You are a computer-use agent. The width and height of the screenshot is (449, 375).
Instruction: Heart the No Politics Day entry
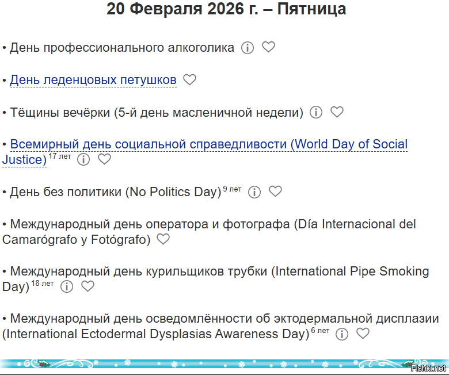click(x=276, y=192)
